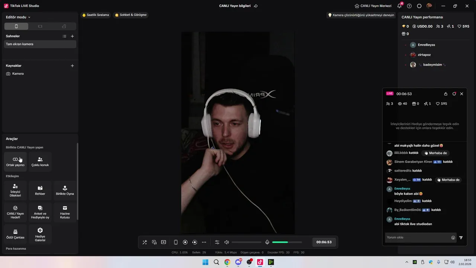Open Windows Start menu
Viewport: 476px width, 268px height.
(x=205, y=262)
